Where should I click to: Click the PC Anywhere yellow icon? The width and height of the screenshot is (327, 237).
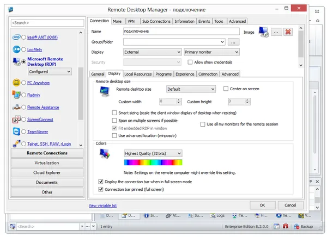point(16,83)
